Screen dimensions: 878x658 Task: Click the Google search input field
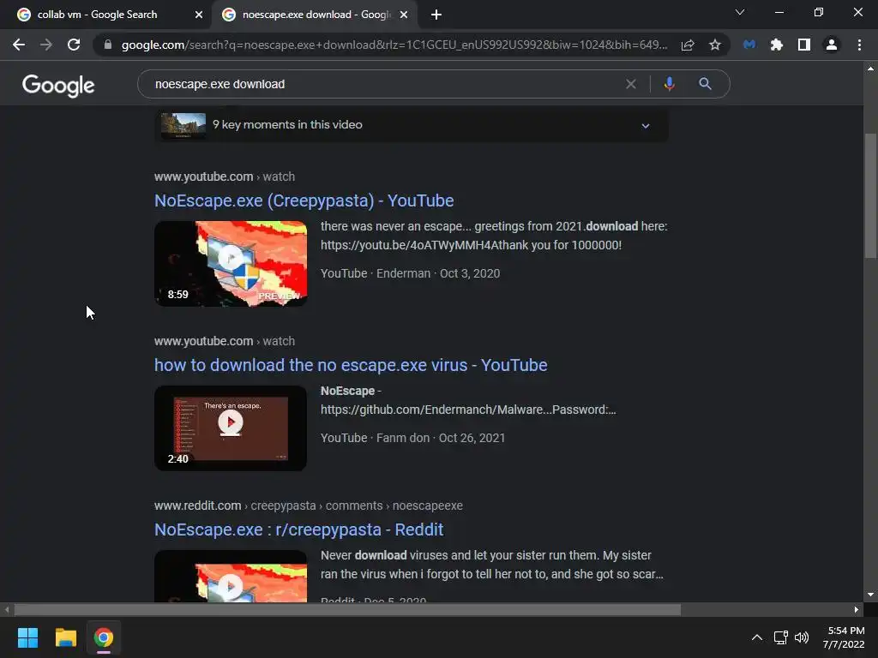click(387, 84)
